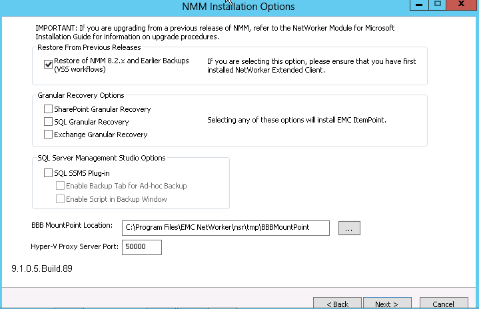Click the Hyper-V Proxy Server Port label
The height and width of the screenshot is (309, 479).
point(75,246)
